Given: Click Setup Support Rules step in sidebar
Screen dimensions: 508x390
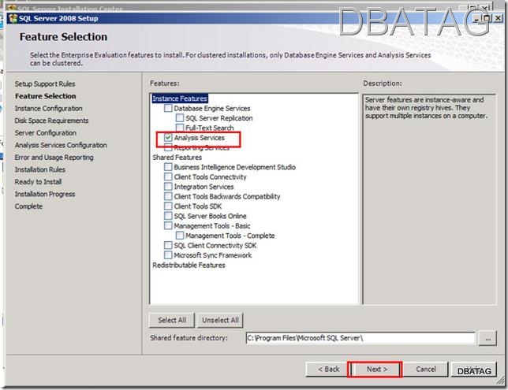Looking at the screenshot, I should [x=45, y=84].
